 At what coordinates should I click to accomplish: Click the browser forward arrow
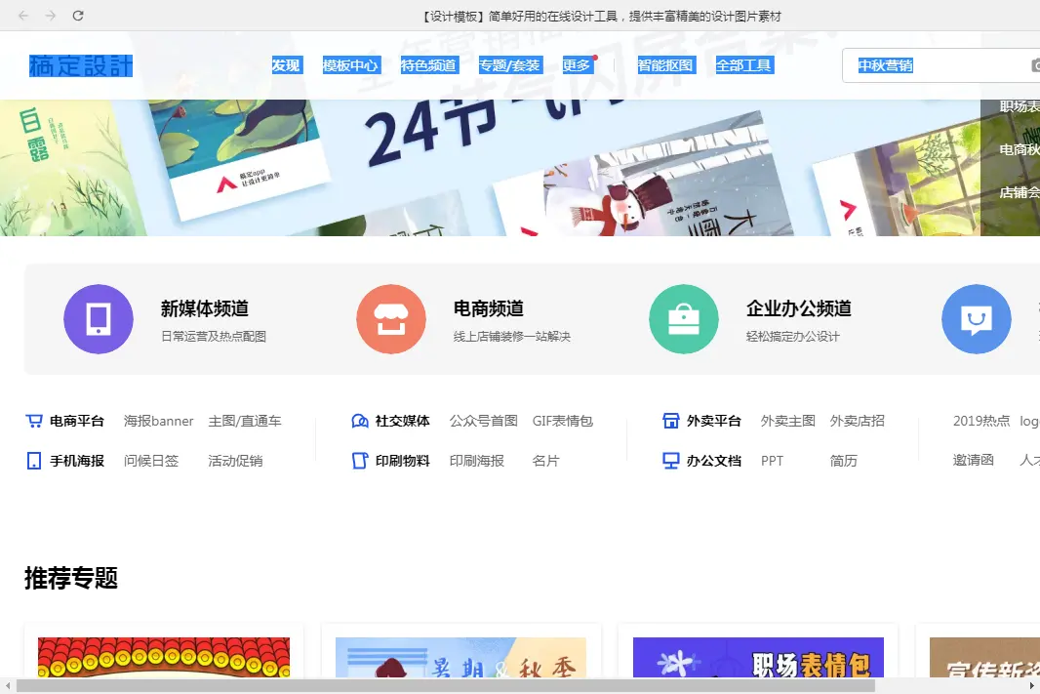click(x=51, y=16)
